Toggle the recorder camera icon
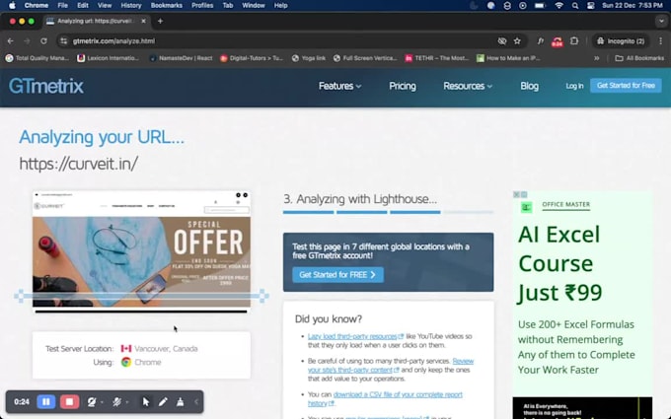Viewport: 671px width, 419px height. 92,402
